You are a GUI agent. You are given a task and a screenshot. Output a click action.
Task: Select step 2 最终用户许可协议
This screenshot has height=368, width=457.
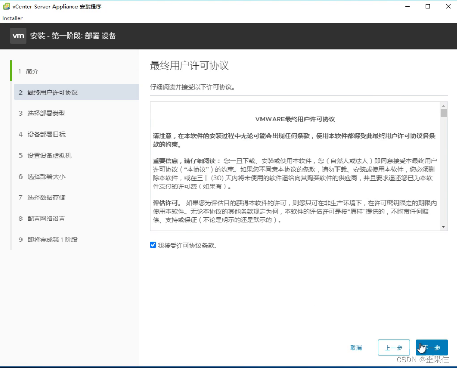[77, 92]
